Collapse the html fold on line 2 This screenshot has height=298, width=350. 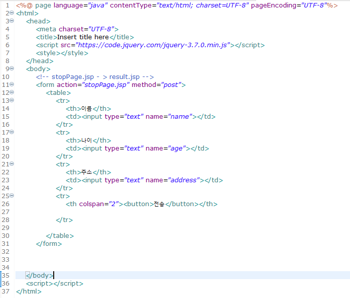coord(12,13)
